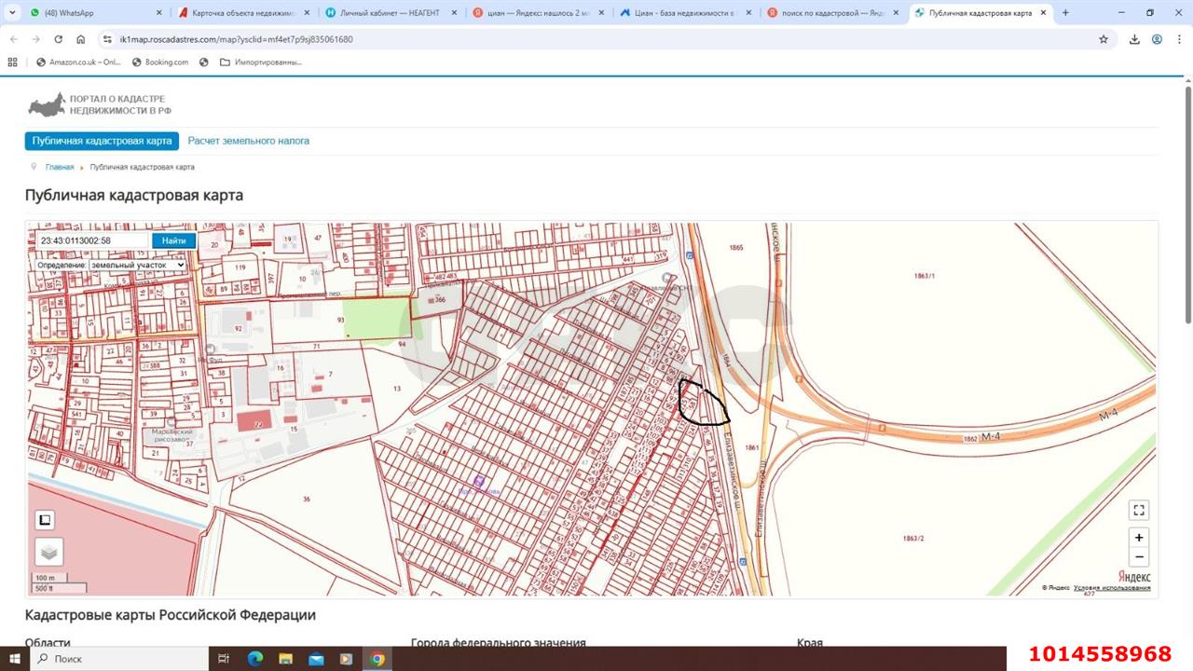Open Microsoft Edge from the taskbar

point(255,659)
